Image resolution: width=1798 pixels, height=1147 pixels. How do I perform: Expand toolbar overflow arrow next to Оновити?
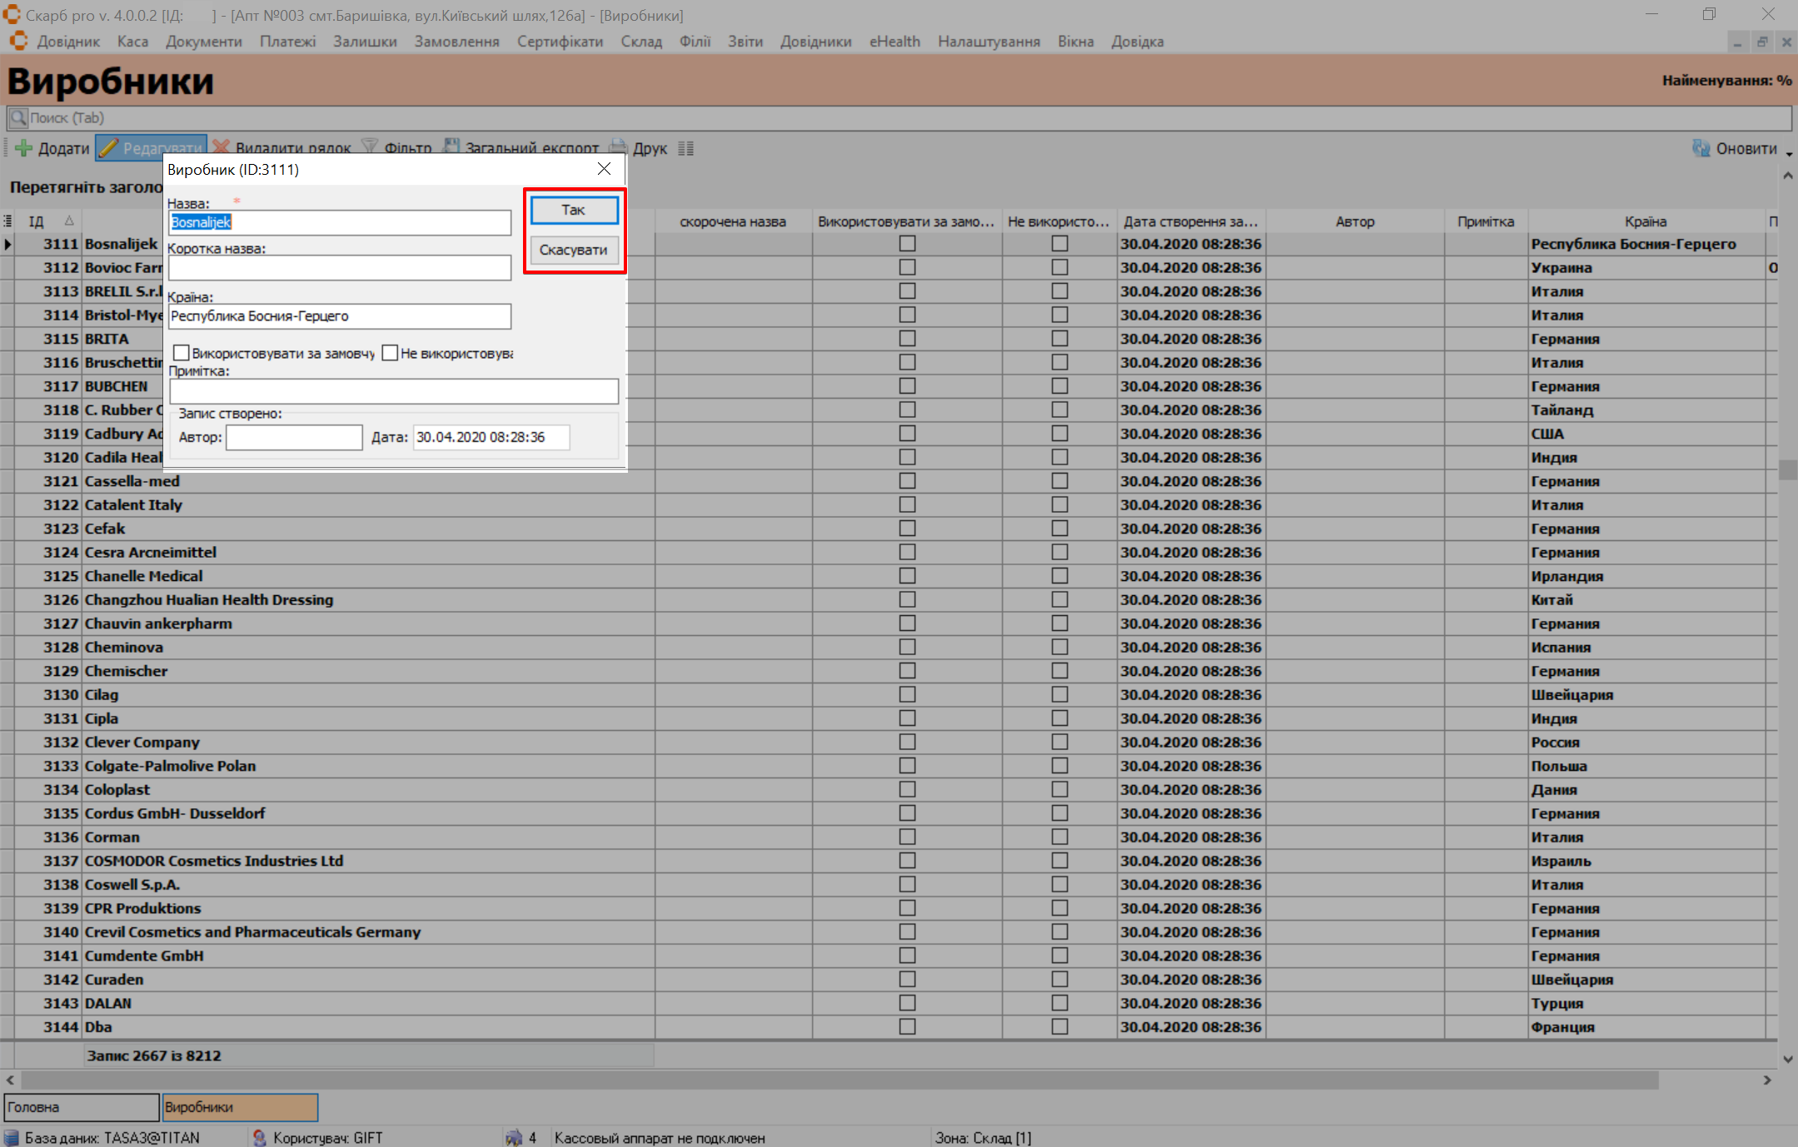(x=1789, y=153)
